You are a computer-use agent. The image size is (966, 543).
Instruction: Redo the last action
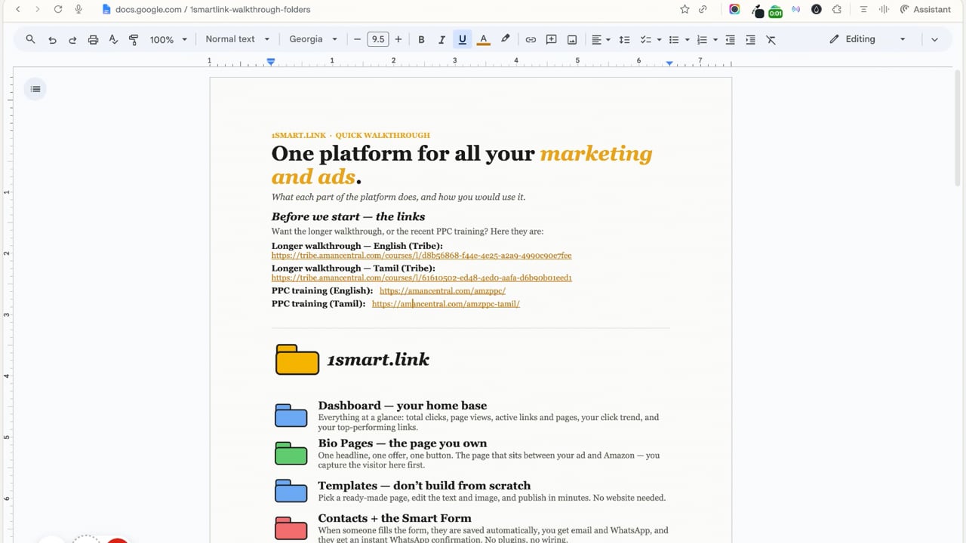(72, 39)
